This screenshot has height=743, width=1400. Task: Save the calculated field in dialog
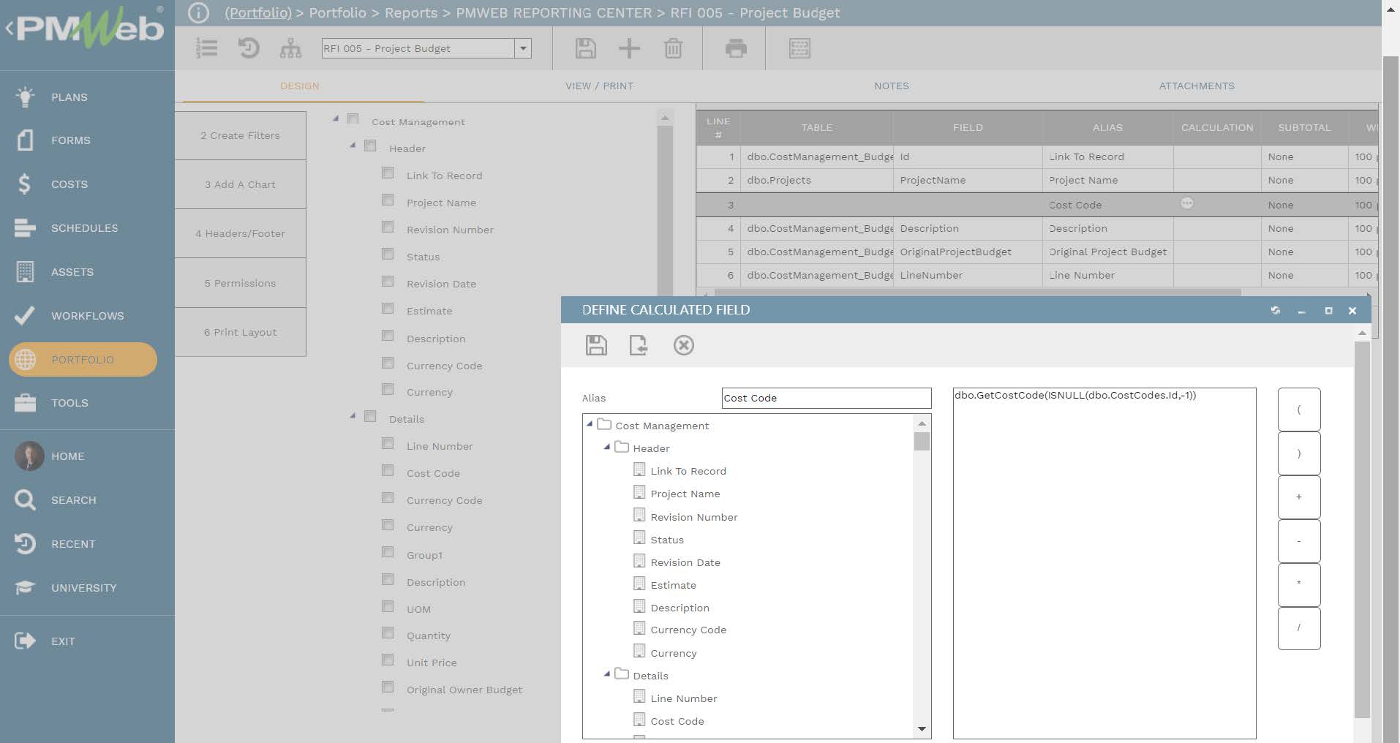point(596,345)
